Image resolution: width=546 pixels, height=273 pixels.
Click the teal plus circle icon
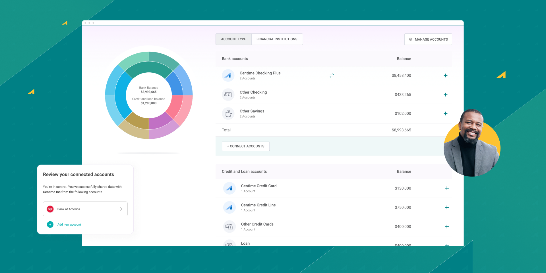(x=50, y=224)
